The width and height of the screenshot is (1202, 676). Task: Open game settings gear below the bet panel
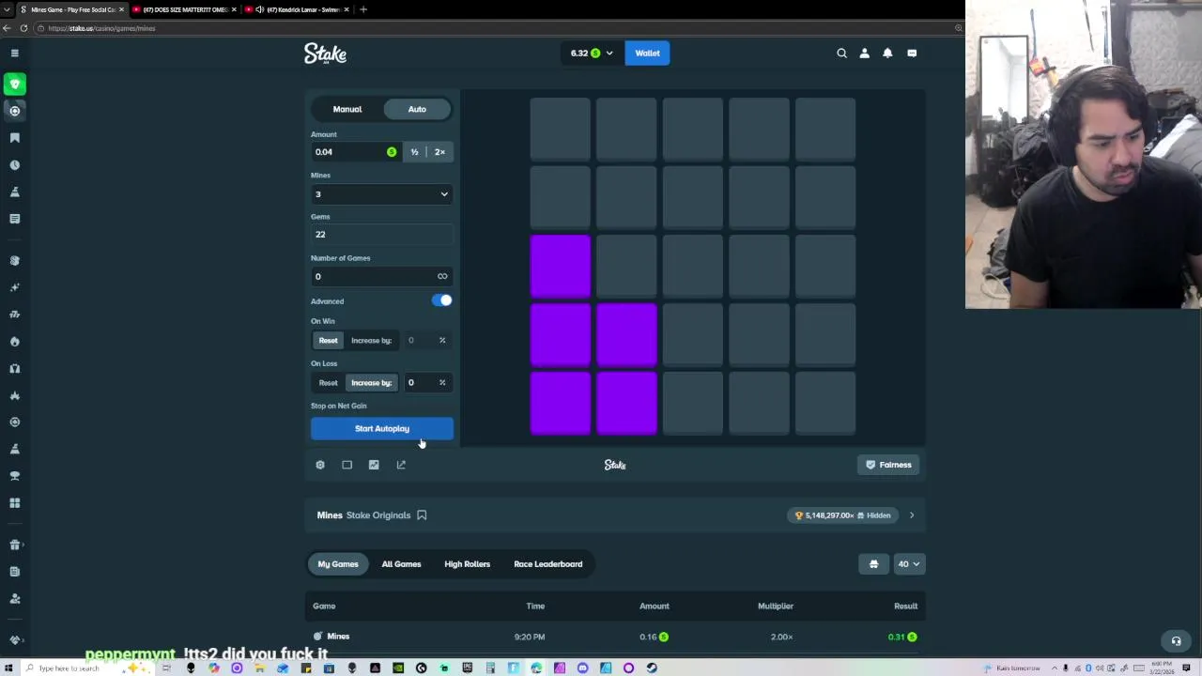320,465
